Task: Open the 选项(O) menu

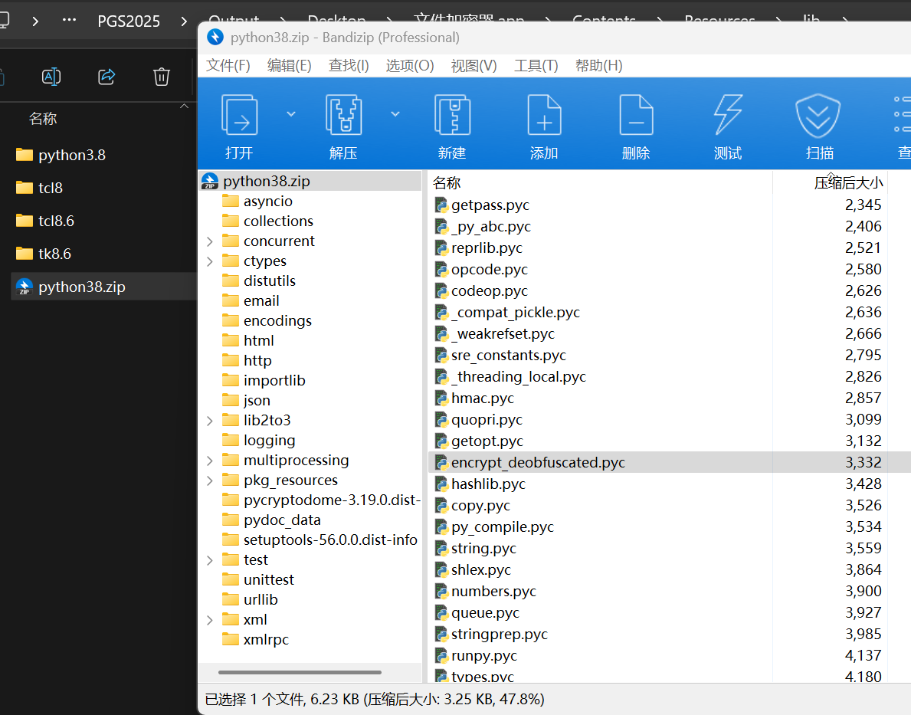Action: click(x=410, y=66)
